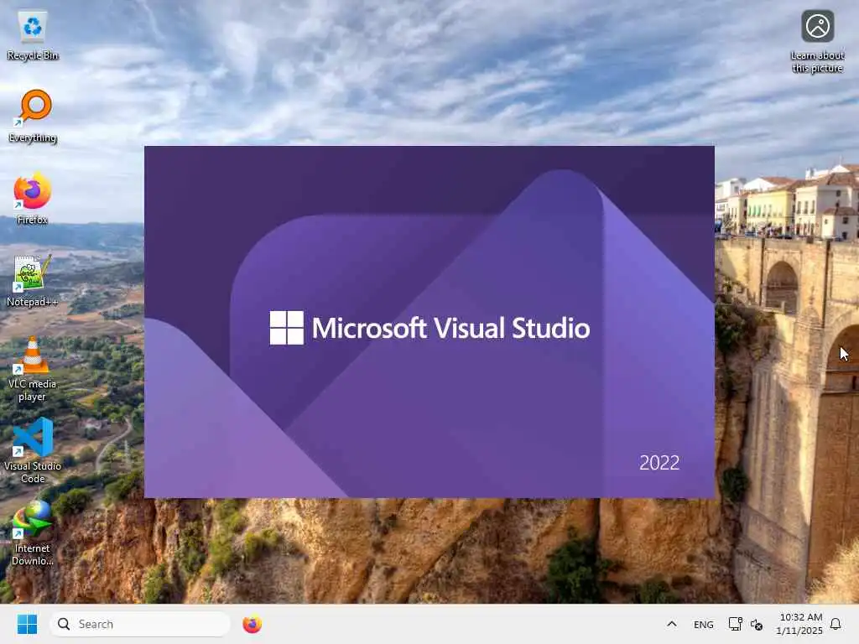
Task: Open the clock showing 10:32 AM
Action: click(799, 624)
